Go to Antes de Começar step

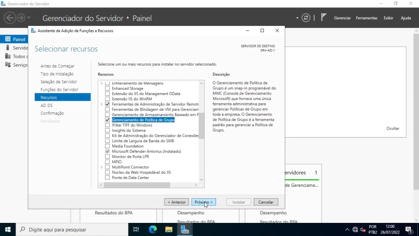[57, 66]
